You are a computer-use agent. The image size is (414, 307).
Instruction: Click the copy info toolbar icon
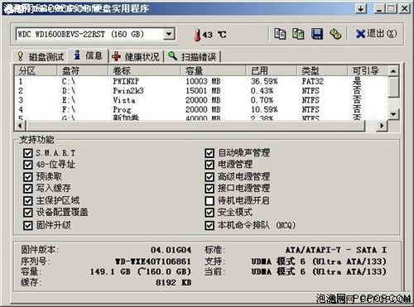click(280, 34)
